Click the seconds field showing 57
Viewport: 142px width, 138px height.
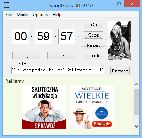67,37
